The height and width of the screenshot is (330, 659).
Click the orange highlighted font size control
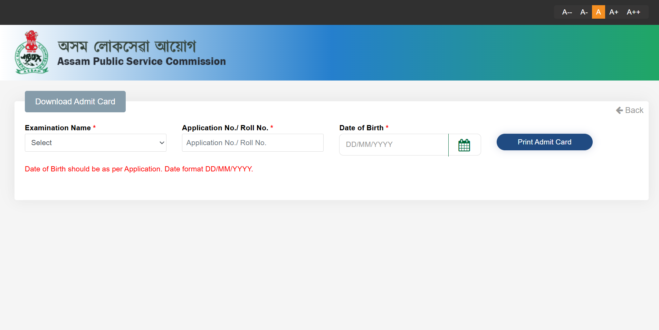599,12
